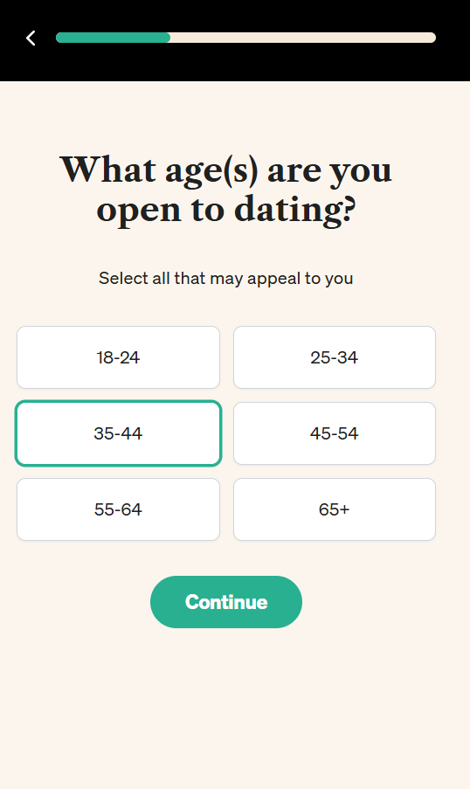Tap the tile with the green outline
The image size is (470, 789).
118,433
